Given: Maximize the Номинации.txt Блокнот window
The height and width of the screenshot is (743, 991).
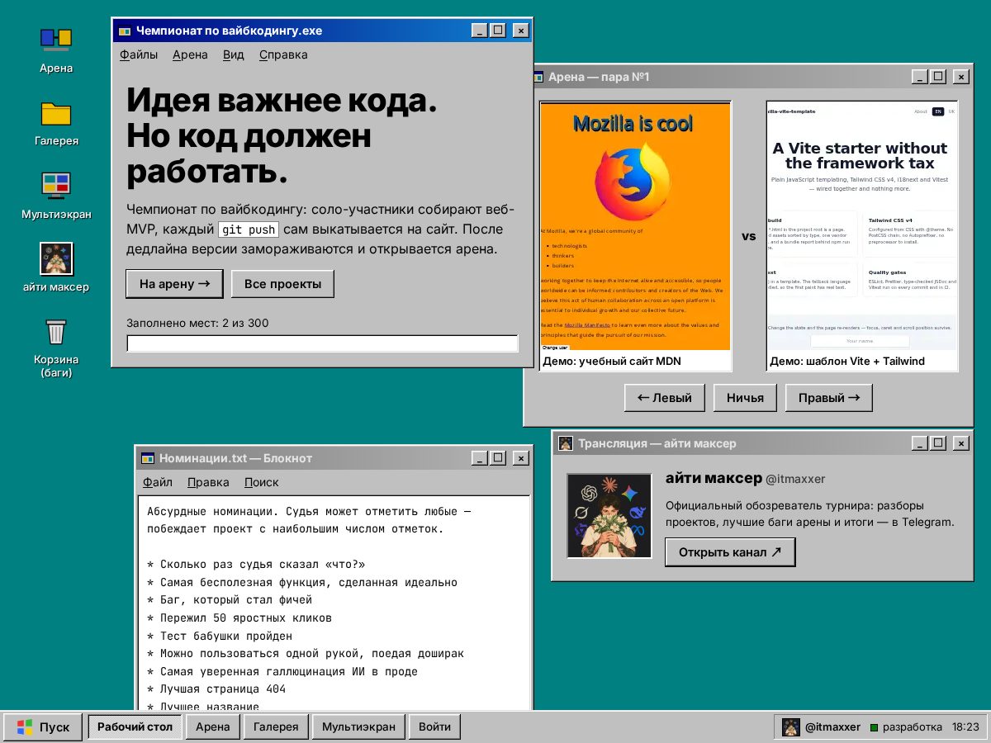Looking at the screenshot, I should pyautogui.click(x=497, y=458).
